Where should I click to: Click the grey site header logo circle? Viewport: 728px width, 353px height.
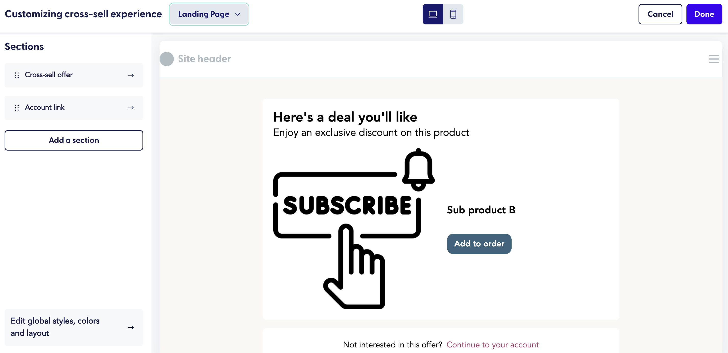point(167,59)
